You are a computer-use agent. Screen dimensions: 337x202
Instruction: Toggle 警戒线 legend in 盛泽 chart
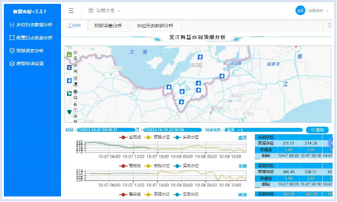coord(130,137)
